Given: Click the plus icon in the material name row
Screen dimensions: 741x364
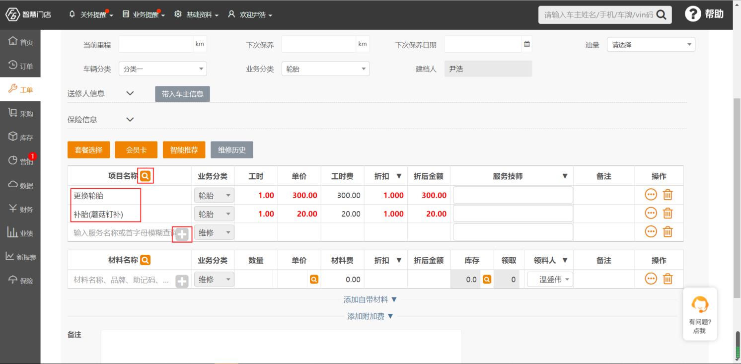Looking at the screenshot, I should 182,282.
